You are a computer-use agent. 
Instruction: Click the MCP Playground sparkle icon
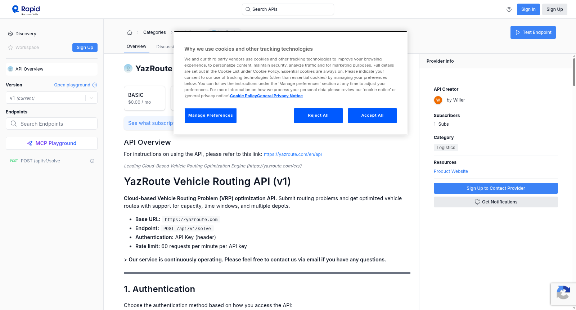click(30, 143)
